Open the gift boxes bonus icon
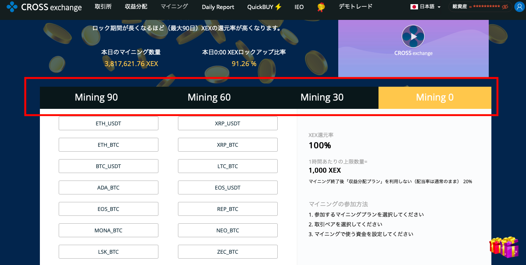Viewport: 526px width, 265px height. [x=504, y=247]
